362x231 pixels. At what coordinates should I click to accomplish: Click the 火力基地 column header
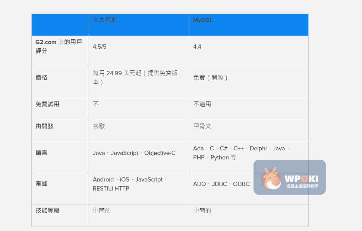(x=105, y=20)
